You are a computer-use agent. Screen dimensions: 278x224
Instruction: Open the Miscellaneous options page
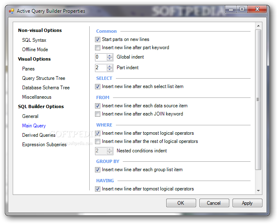(37, 97)
